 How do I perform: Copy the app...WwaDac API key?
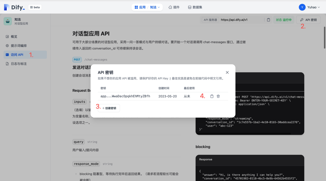pos(212,96)
